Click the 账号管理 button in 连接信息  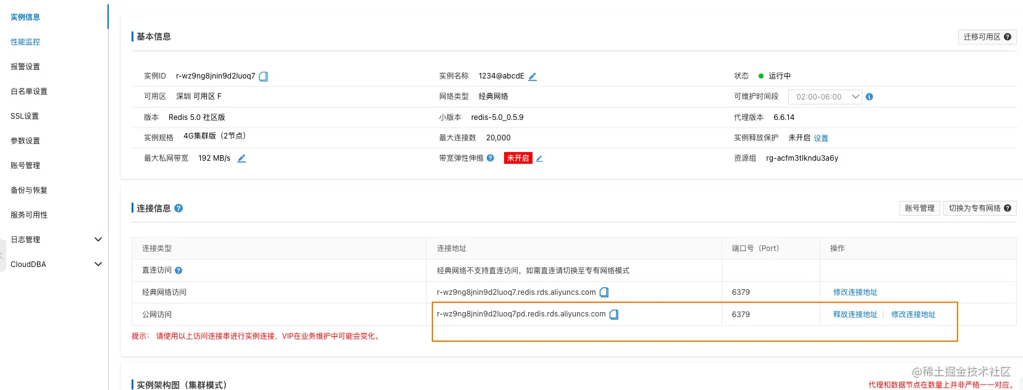point(920,208)
